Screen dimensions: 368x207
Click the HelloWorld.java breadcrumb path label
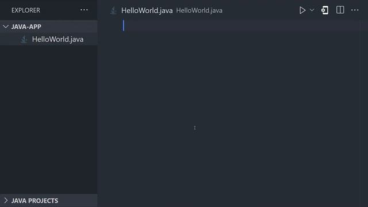(199, 10)
